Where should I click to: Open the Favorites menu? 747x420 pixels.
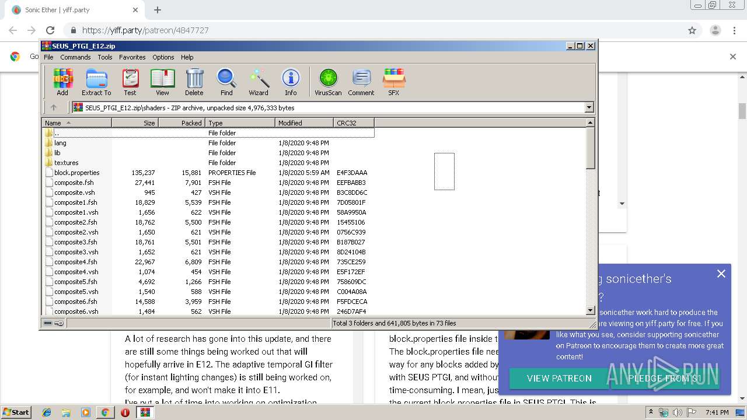[132, 57]
